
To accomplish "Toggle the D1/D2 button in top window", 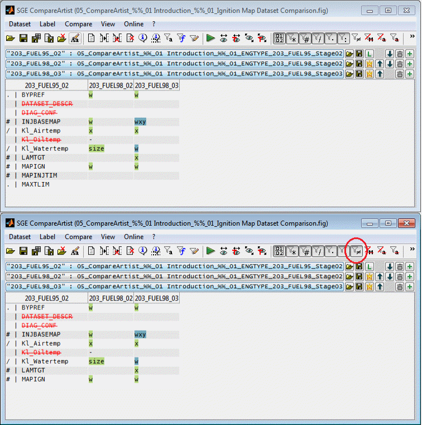I will pyautogui.click(x=279, y=38).
